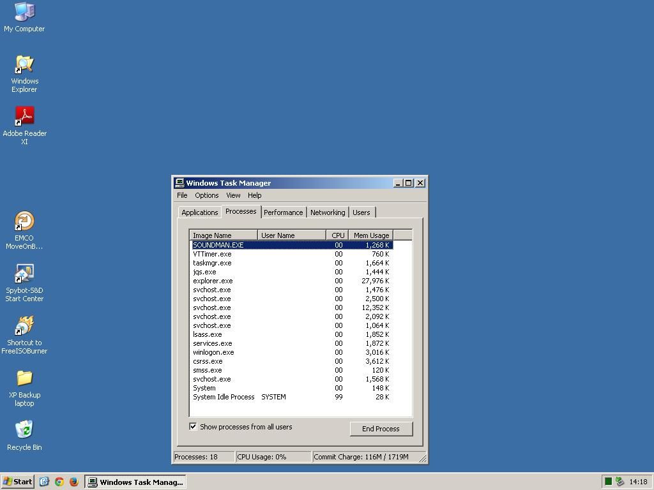654x490 pixels.
Task: Click the network tray icon beside the clock
Action: [x=620, y=482]
